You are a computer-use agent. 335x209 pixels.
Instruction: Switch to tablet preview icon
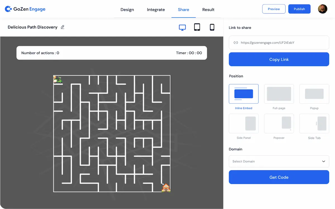coord(197,27)
